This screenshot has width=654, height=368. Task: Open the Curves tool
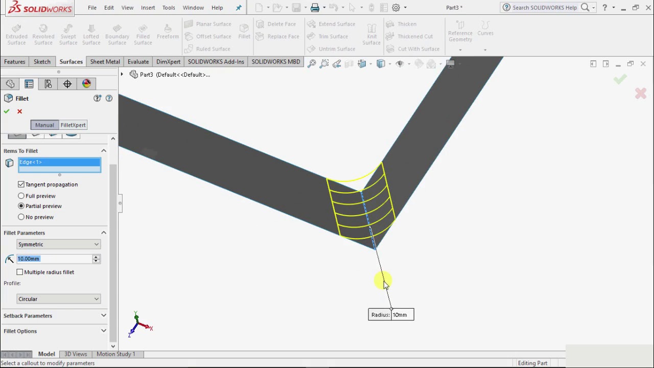pyautogui.click(x=485, y=28)
